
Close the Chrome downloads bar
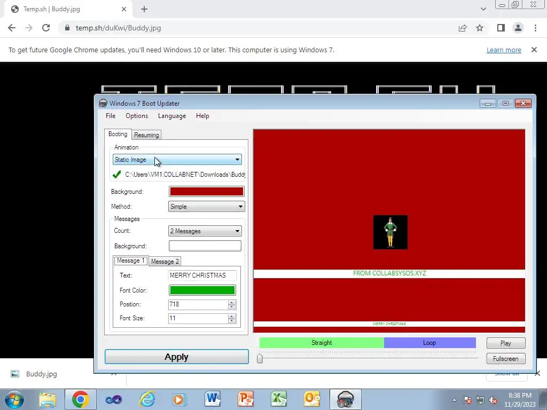point(537,374)
